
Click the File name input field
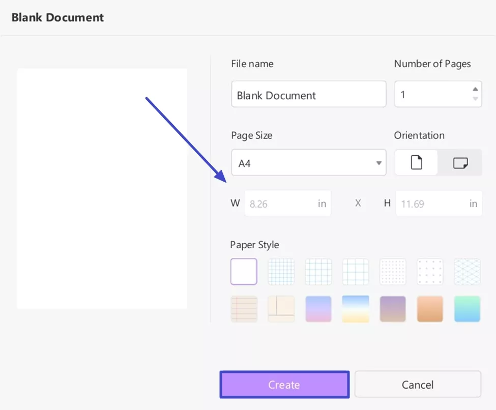308,94
